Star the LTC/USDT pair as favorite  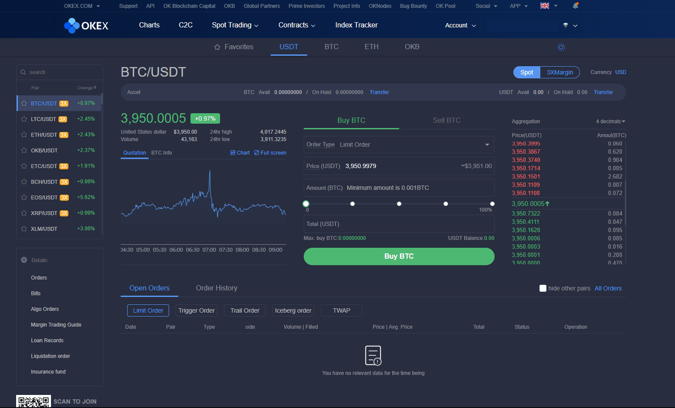(x=24, y=119)
